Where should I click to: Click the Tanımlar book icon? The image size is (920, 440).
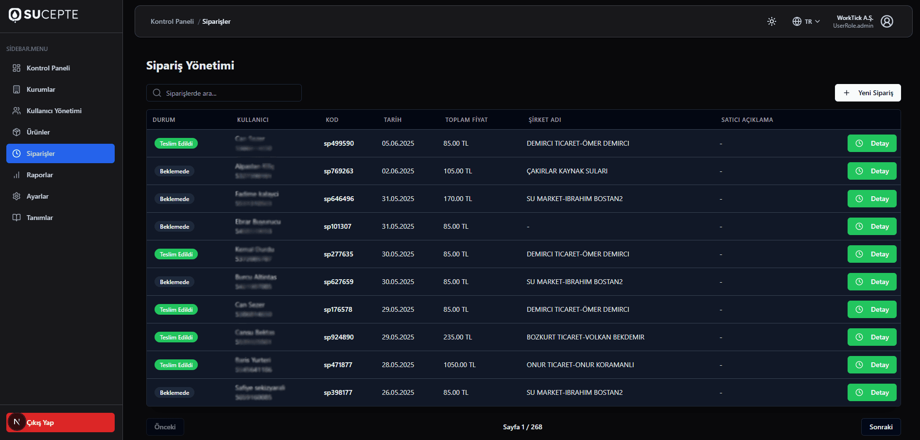(17, 218)
